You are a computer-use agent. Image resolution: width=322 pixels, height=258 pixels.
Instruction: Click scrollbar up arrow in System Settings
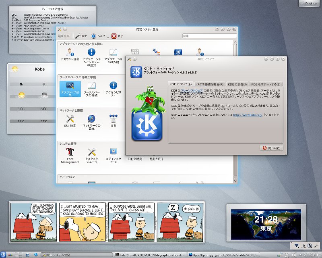(235, 42)
